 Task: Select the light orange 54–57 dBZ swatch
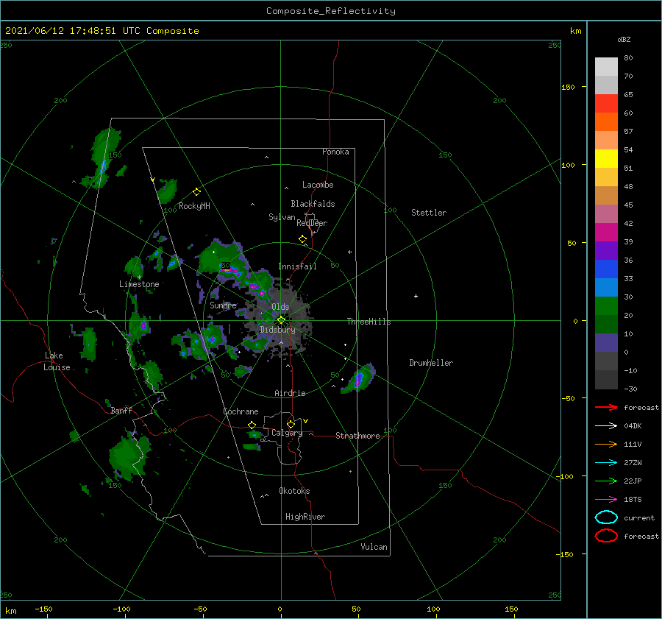[x=606, y=141]
